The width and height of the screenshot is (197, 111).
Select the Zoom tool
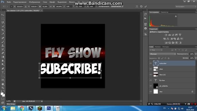(3, 88)
